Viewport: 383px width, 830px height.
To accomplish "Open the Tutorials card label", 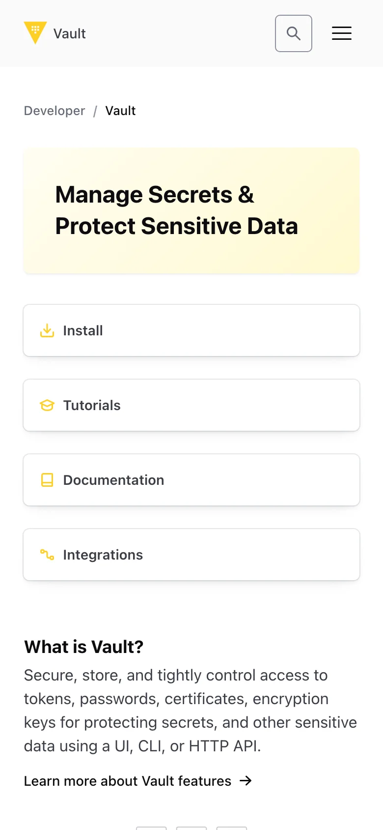I will pos(92,405).
